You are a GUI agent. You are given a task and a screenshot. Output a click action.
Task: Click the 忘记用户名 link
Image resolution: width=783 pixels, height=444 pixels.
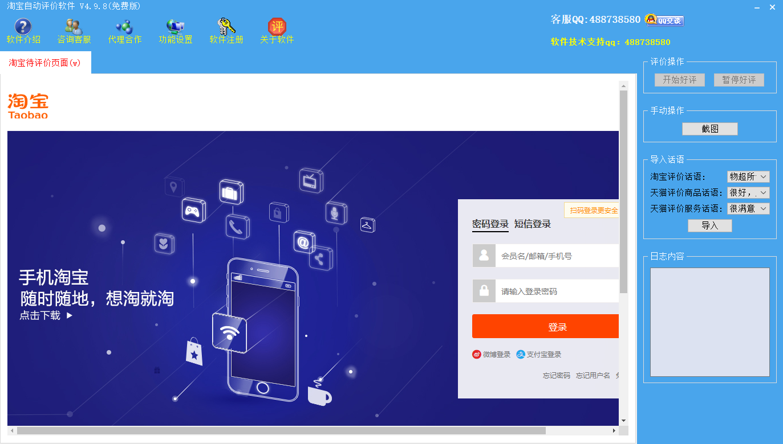coord(593,376)
